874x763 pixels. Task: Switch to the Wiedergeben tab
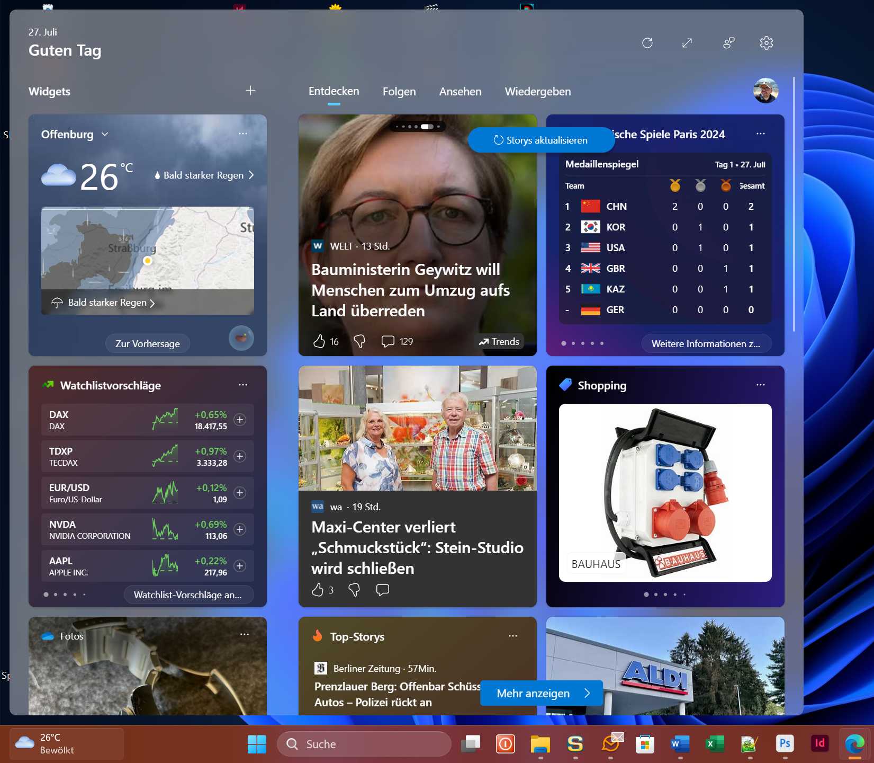pyautogui.click(x=537, y=91)
